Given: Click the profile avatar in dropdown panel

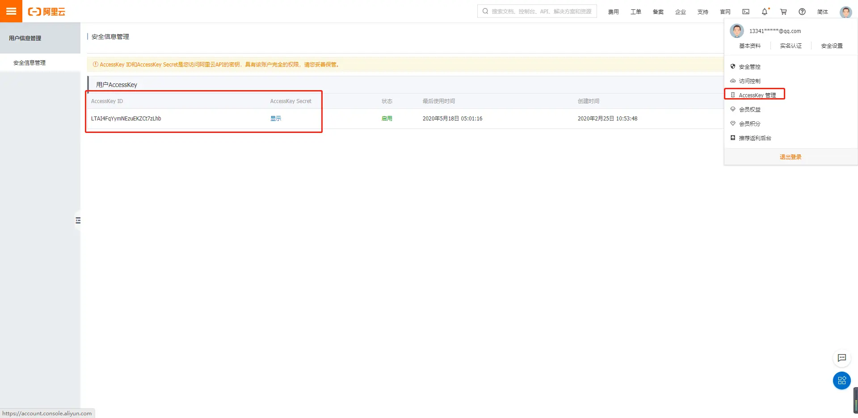Looking at the screenshot, I should click(737, 31).
